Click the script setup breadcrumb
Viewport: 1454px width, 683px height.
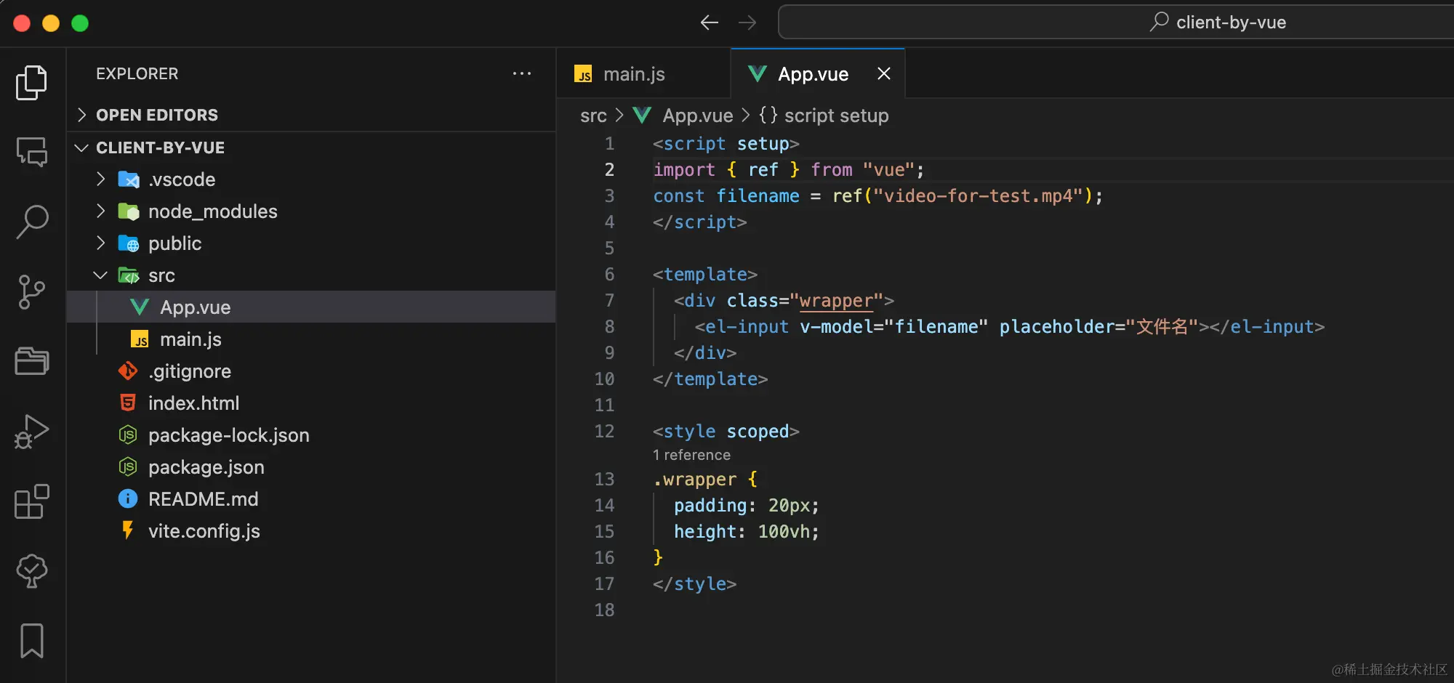836,116
